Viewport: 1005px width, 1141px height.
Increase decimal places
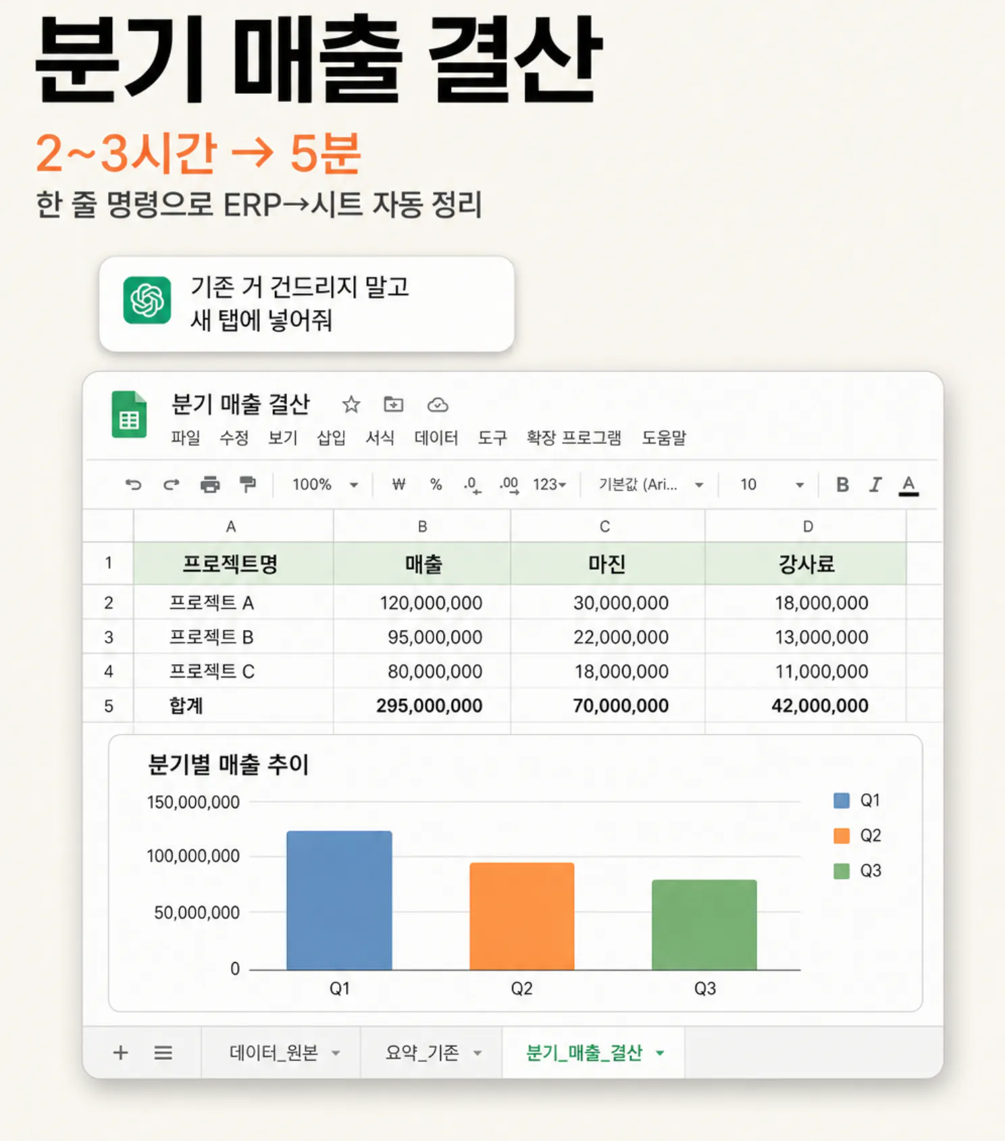click(x=509, y=485)
